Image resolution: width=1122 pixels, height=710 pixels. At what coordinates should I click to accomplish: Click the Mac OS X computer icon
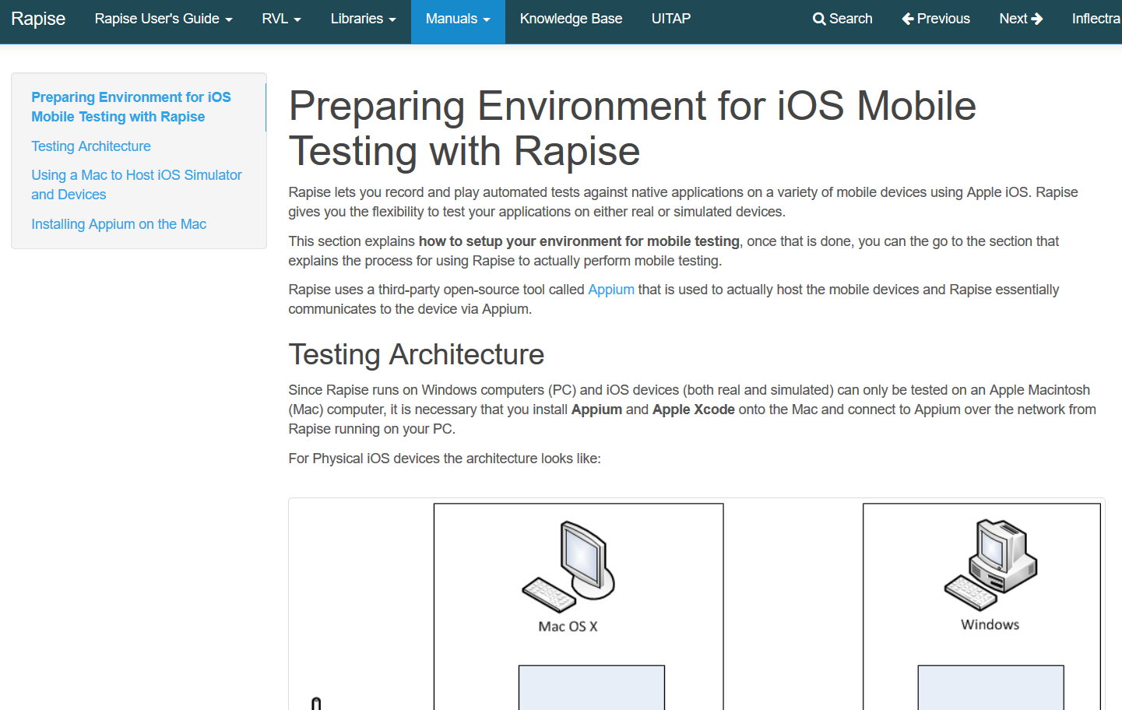568,566
